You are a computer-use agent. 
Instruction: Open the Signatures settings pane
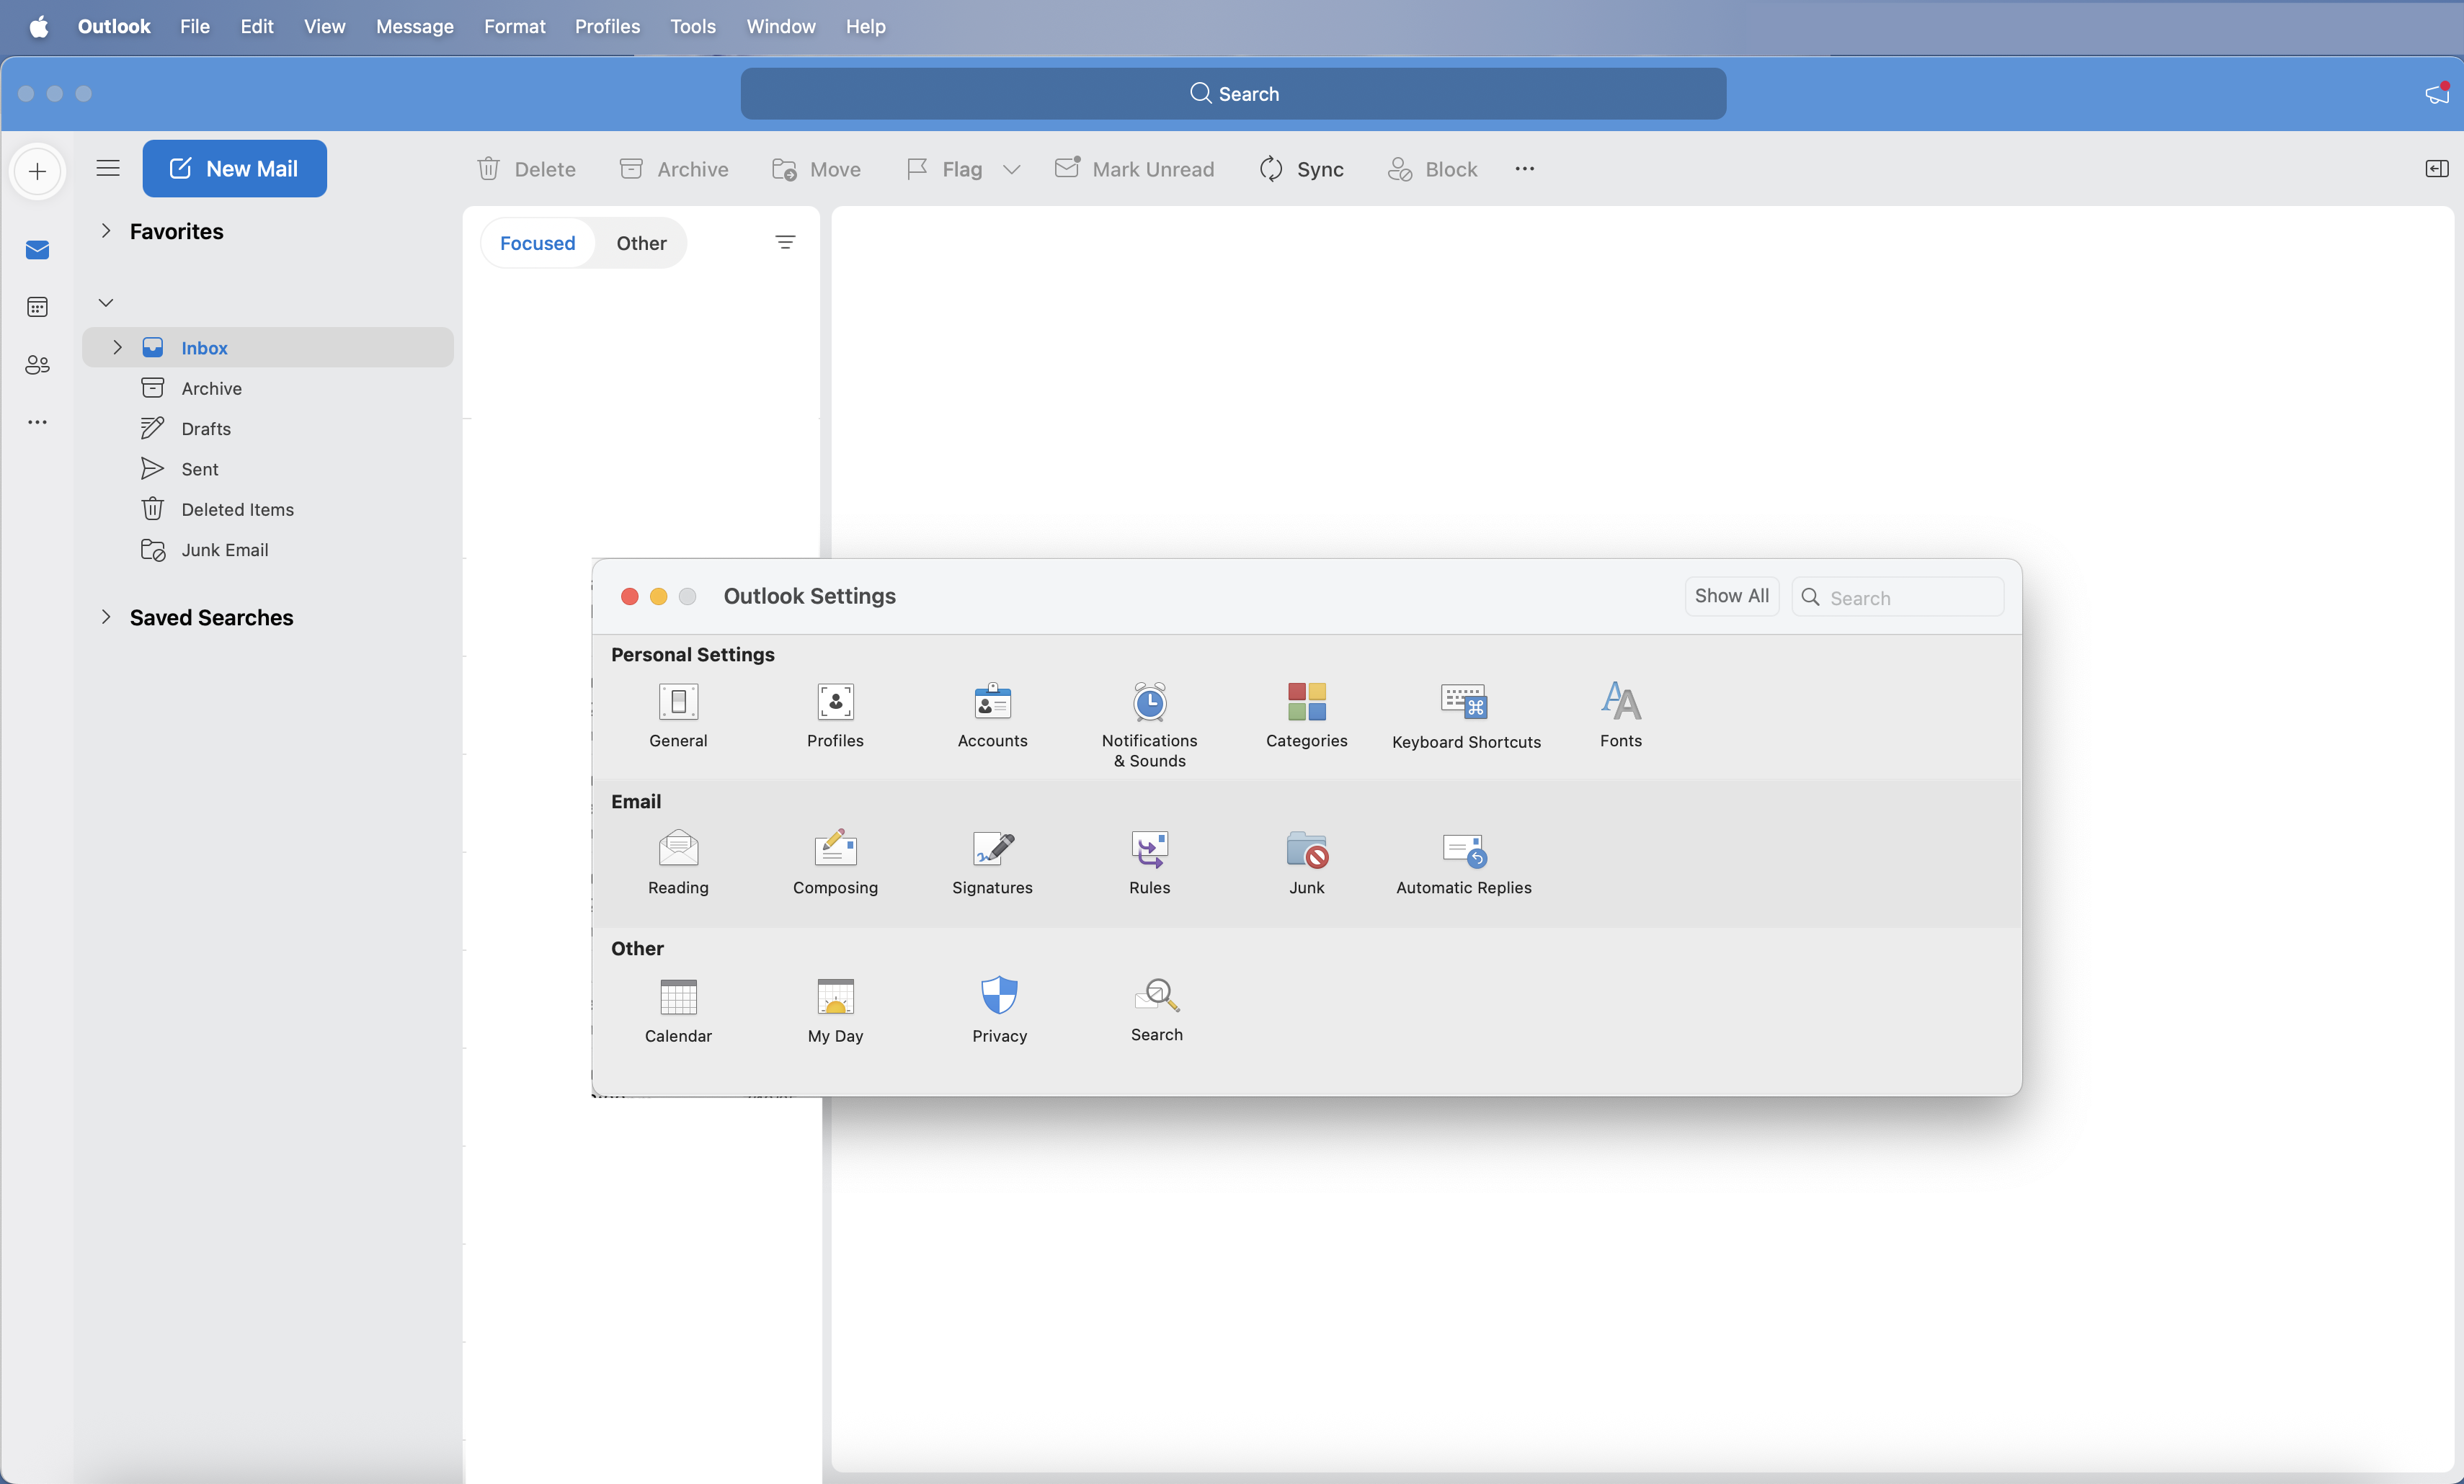(992, 862)
